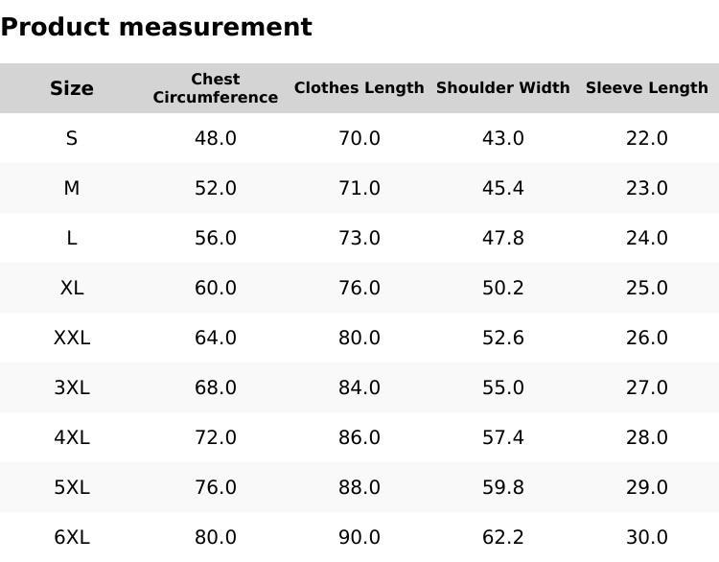
Task: Select sleeve length value 25.0 for XL
Action: pyautogui.click(x=647, y=288)
